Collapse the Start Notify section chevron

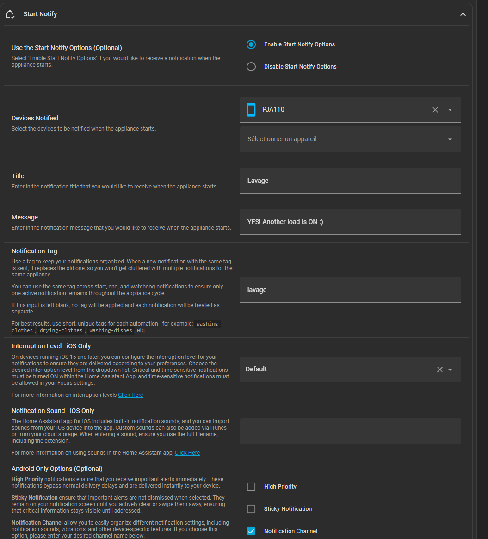tap(463, 14)
